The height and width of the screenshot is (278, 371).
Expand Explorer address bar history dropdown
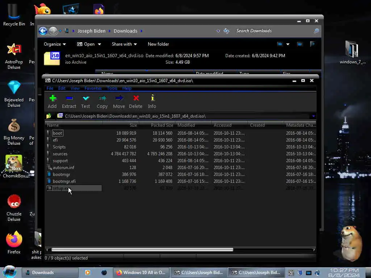(x=218, y=31)
